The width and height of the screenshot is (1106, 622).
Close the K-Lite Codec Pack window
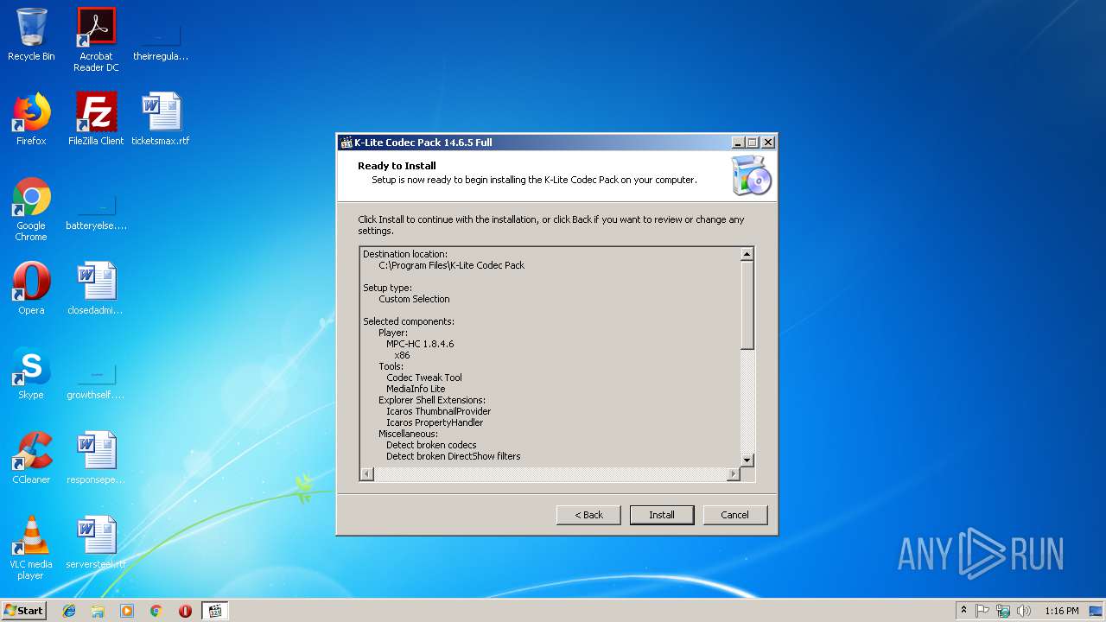click(768, 143)
